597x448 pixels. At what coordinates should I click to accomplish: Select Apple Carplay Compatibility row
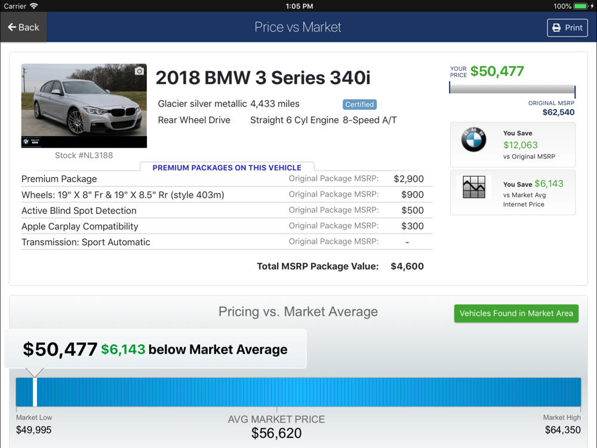227,226
